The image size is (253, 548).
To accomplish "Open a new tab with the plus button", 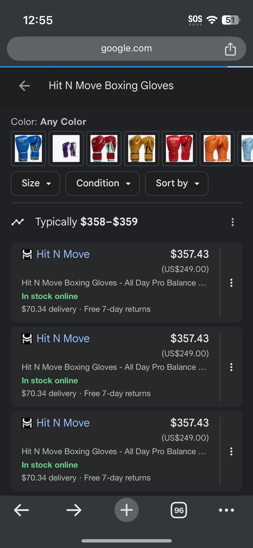I will [126, 510].
